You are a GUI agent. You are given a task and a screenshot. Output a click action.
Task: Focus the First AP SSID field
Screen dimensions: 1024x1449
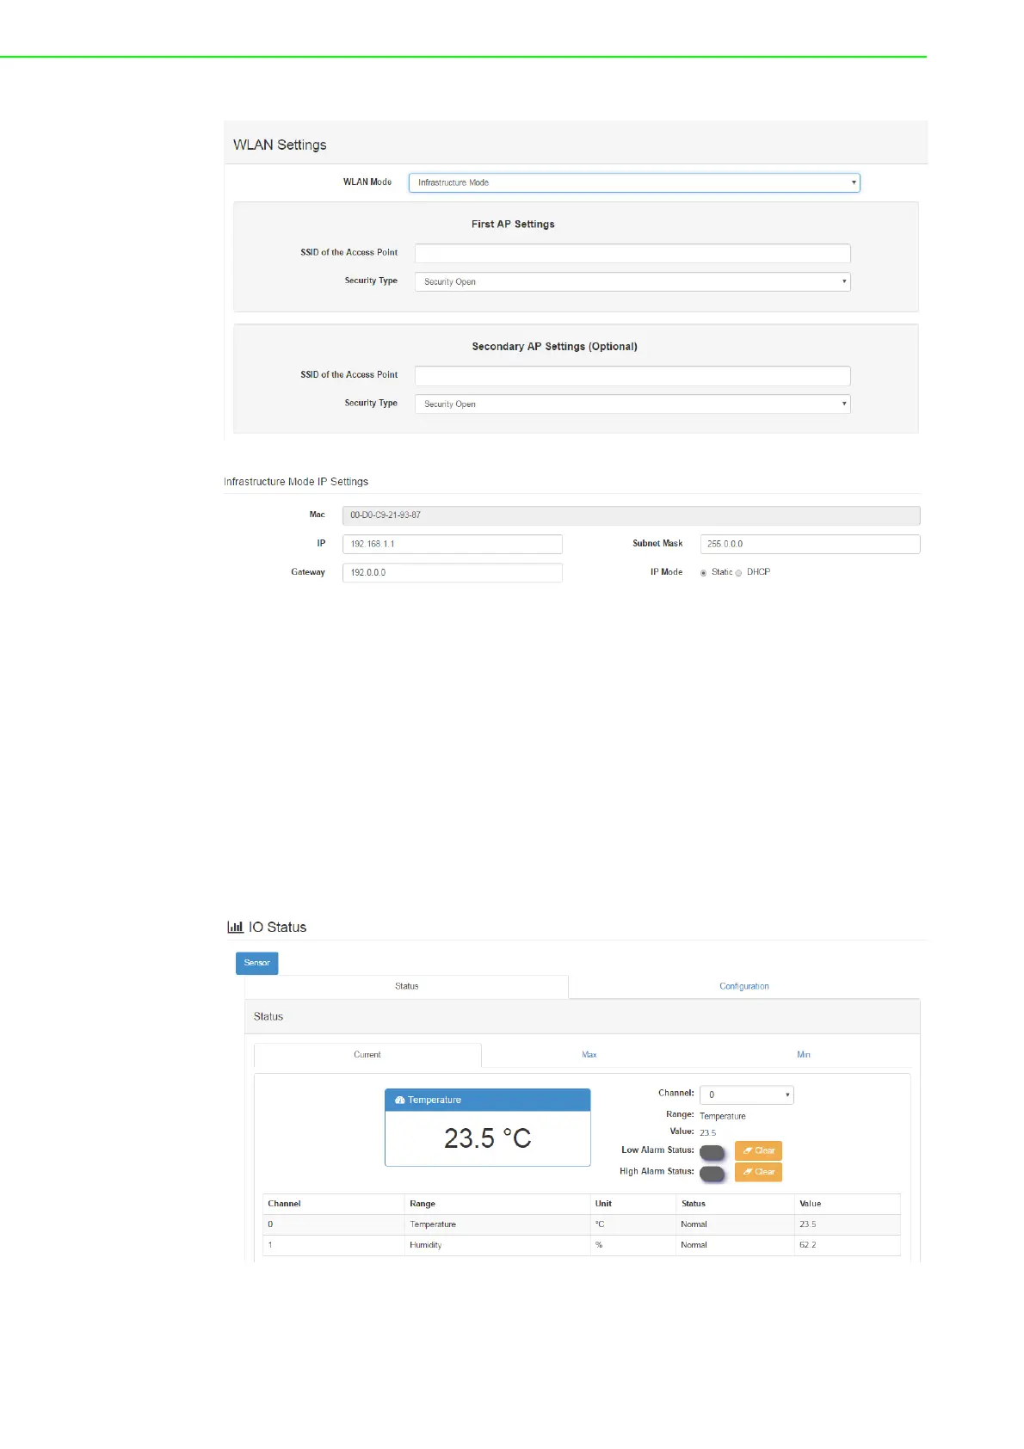(632, 254)
